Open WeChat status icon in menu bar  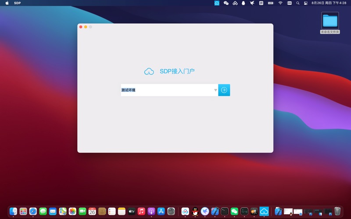[226, 3]
